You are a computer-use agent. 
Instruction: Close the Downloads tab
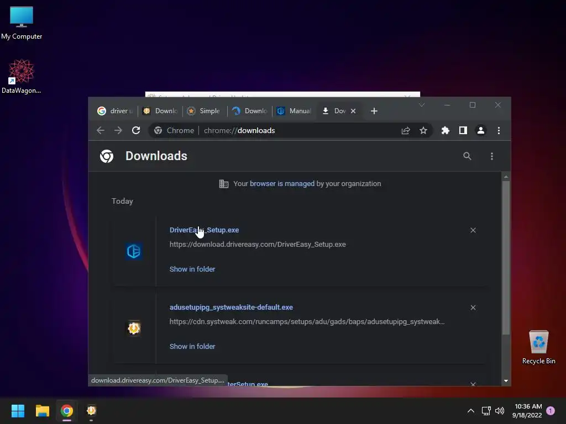tap(353, 111)
